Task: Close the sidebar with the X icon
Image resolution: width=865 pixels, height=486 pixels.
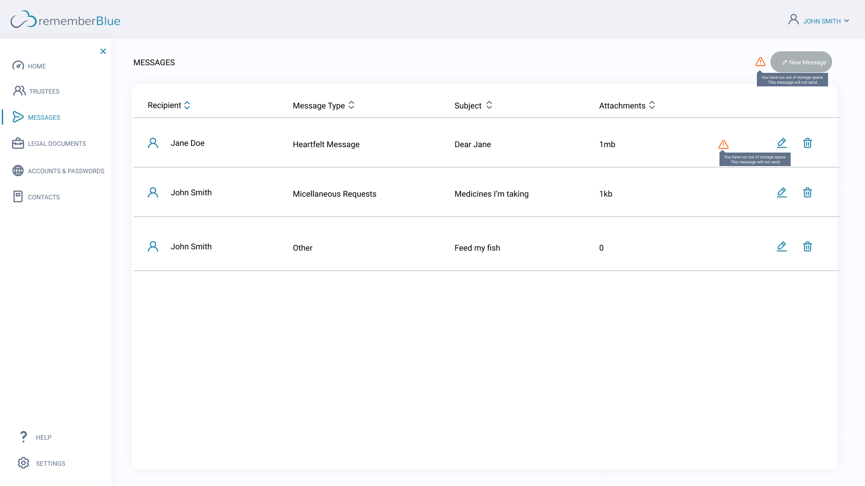Action: pos(103,51)
